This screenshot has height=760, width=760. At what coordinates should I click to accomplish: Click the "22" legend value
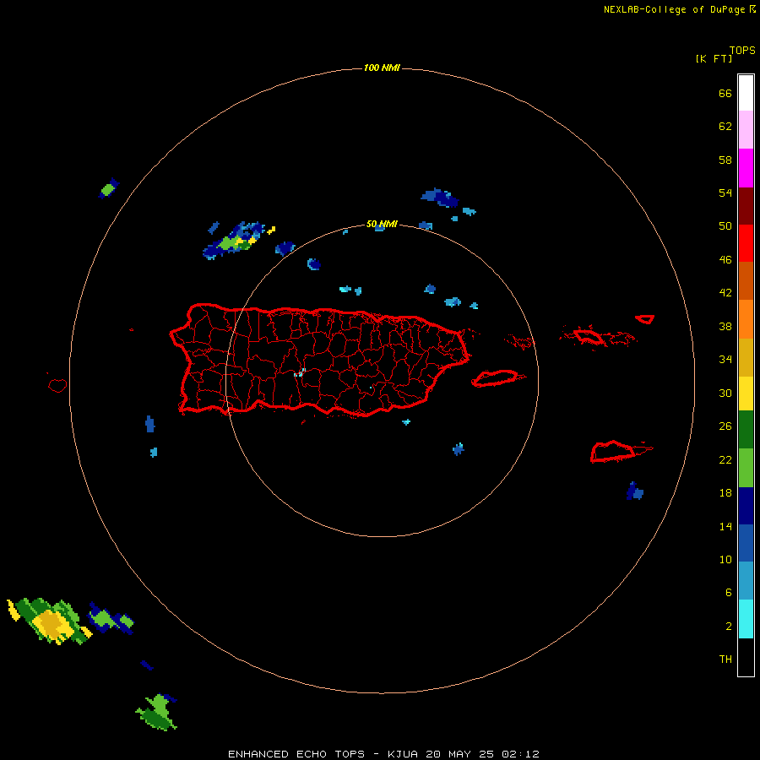(x=725, y=460)
